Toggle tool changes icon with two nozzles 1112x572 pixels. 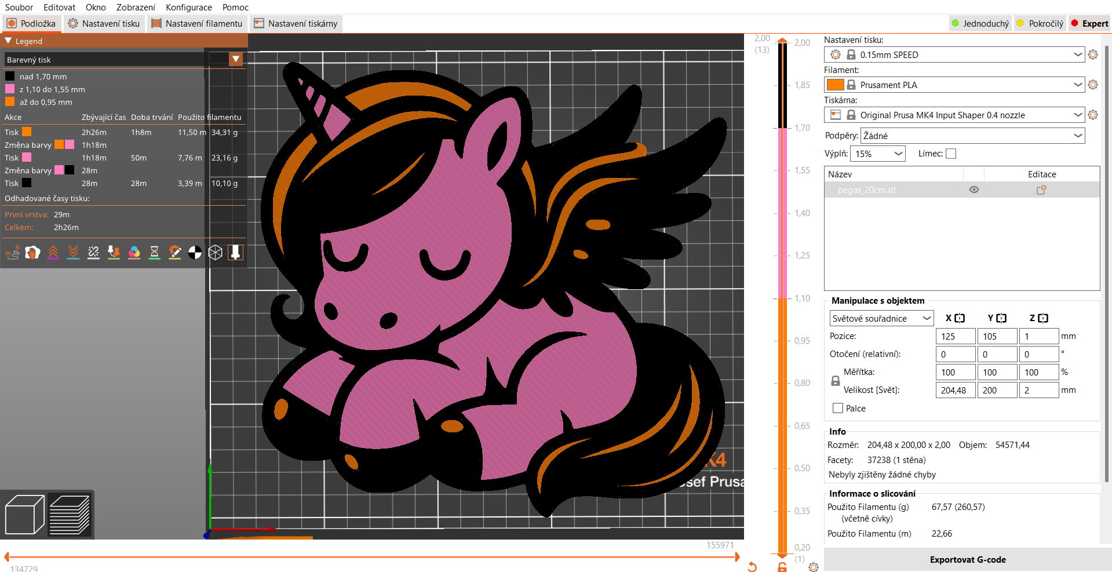point(114,253)
